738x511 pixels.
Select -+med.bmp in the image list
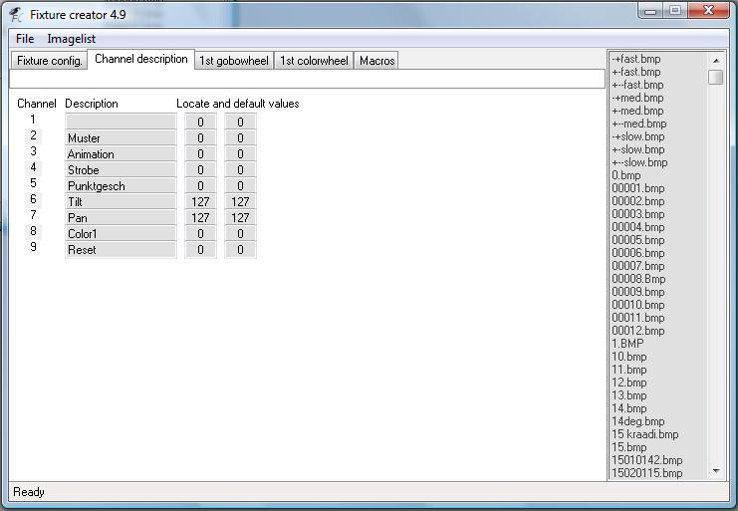coord(637,98)
